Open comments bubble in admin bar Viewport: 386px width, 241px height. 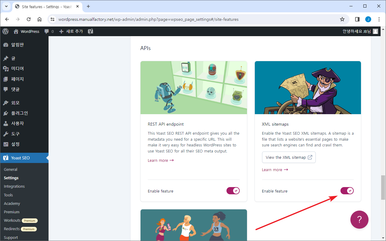pos(49,31)
